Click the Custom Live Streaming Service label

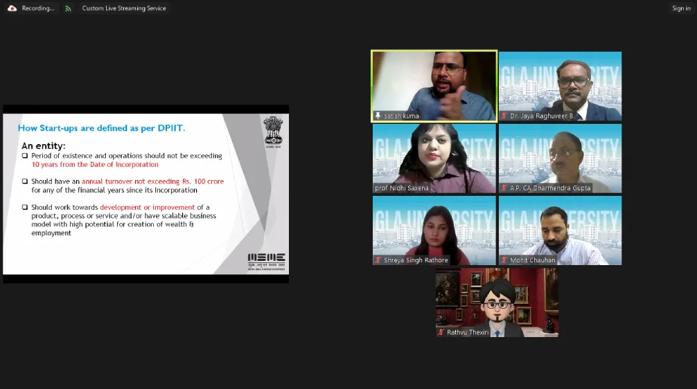[x=124, y=8]
